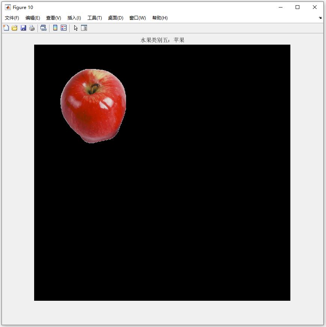Image resolution: width=326 pixels, height=327 pixels.
Task: Select the Edit Plot arrow tool
Action: click(76, 28)
